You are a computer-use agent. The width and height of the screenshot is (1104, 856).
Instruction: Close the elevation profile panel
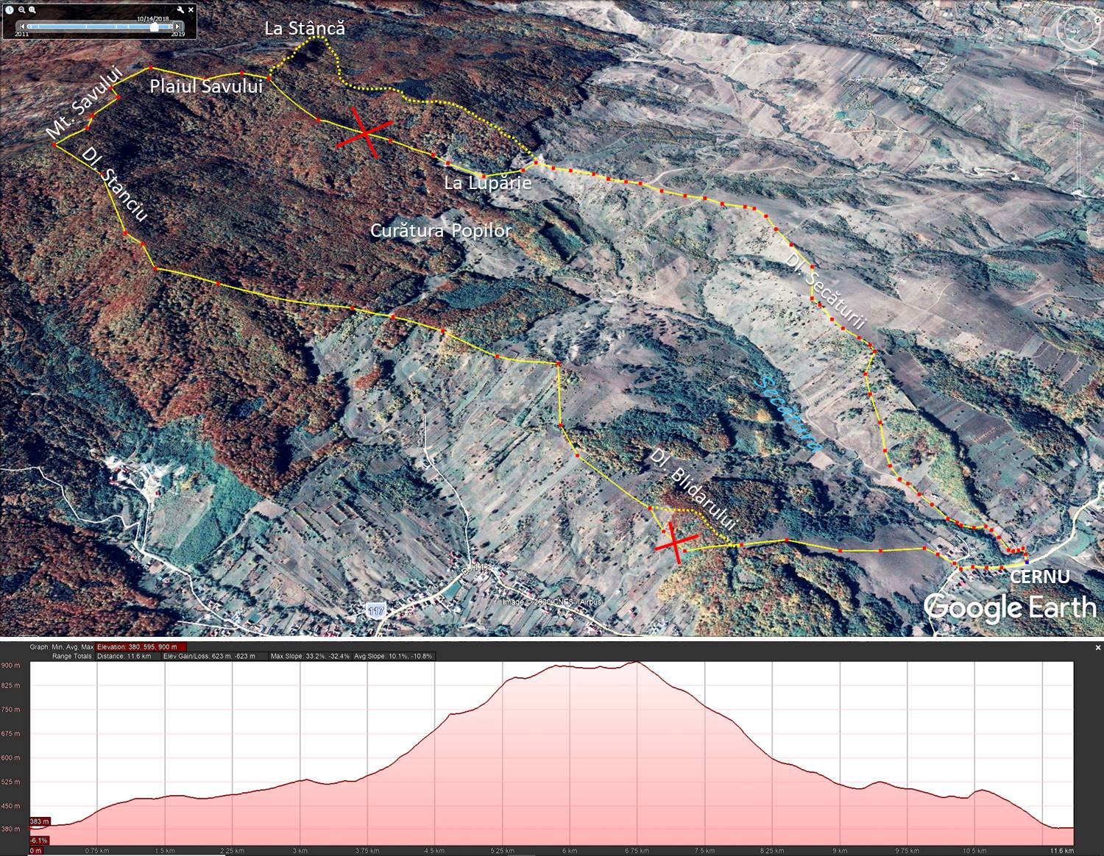1097,647
